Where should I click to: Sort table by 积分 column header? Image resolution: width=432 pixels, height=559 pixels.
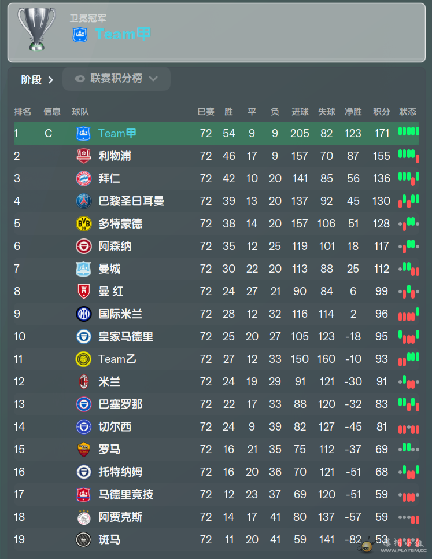(x=382, y=112)
